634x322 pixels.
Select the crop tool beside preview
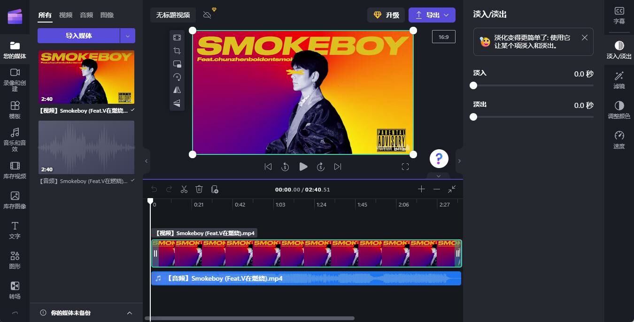[177, 51]
